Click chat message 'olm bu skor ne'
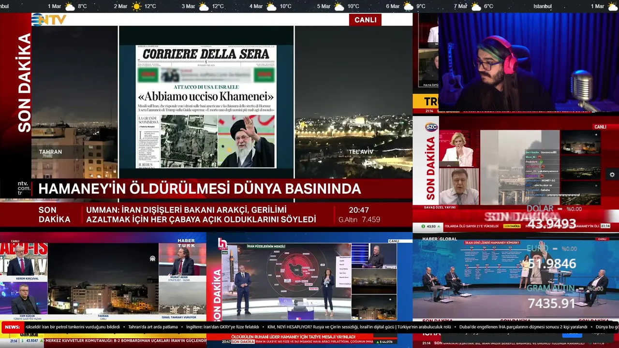Image resolution: width=619 pixels, height=348 pixels. 543,185
